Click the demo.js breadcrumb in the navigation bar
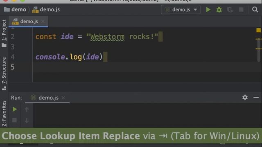262x147 pixels. coord(46,9)
